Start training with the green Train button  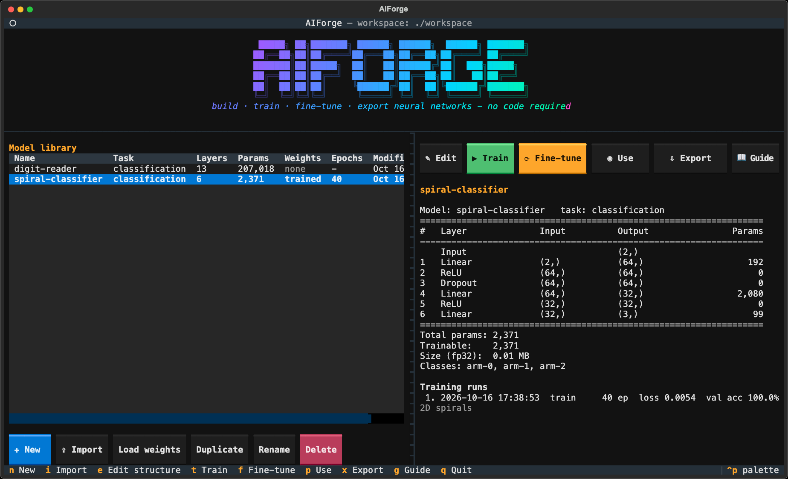click(490, 158)
